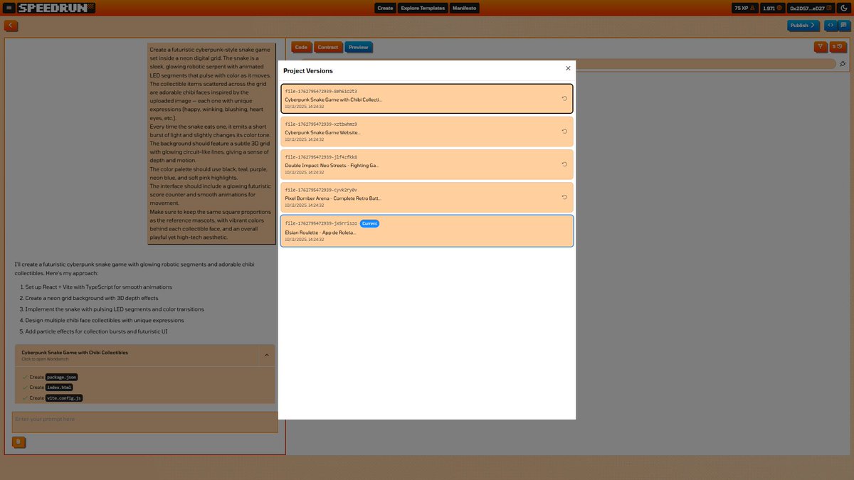The width and height of the screenshot is (854, 480).
Task: Open Manifesto in the top navigation
Action: coord(465,8)
